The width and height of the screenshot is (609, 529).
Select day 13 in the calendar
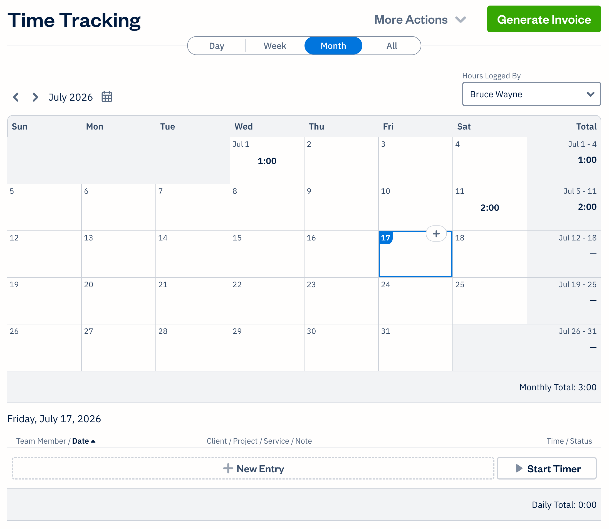(x=118, y=254)
